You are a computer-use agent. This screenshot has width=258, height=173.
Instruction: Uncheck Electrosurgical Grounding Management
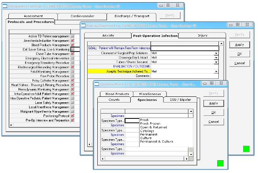[x=73, y=67]
